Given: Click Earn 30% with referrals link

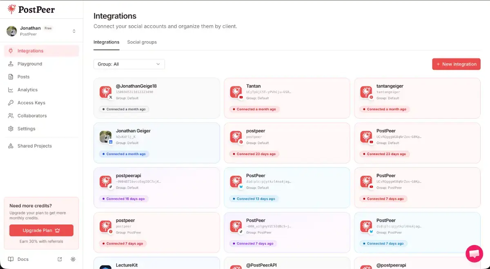Looking at the screenshot, I should (x=41, y=241).
